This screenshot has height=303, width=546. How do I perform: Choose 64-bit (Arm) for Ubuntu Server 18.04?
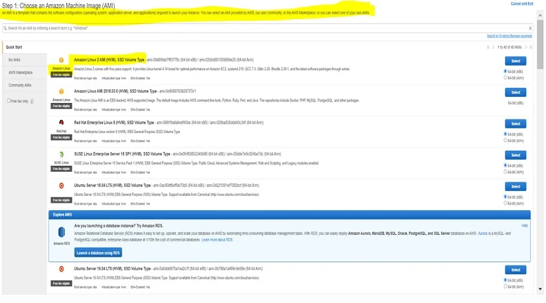505,203
